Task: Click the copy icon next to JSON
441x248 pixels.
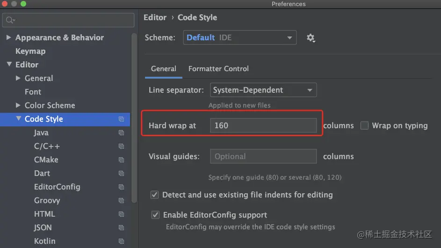Action: (122, 228)
